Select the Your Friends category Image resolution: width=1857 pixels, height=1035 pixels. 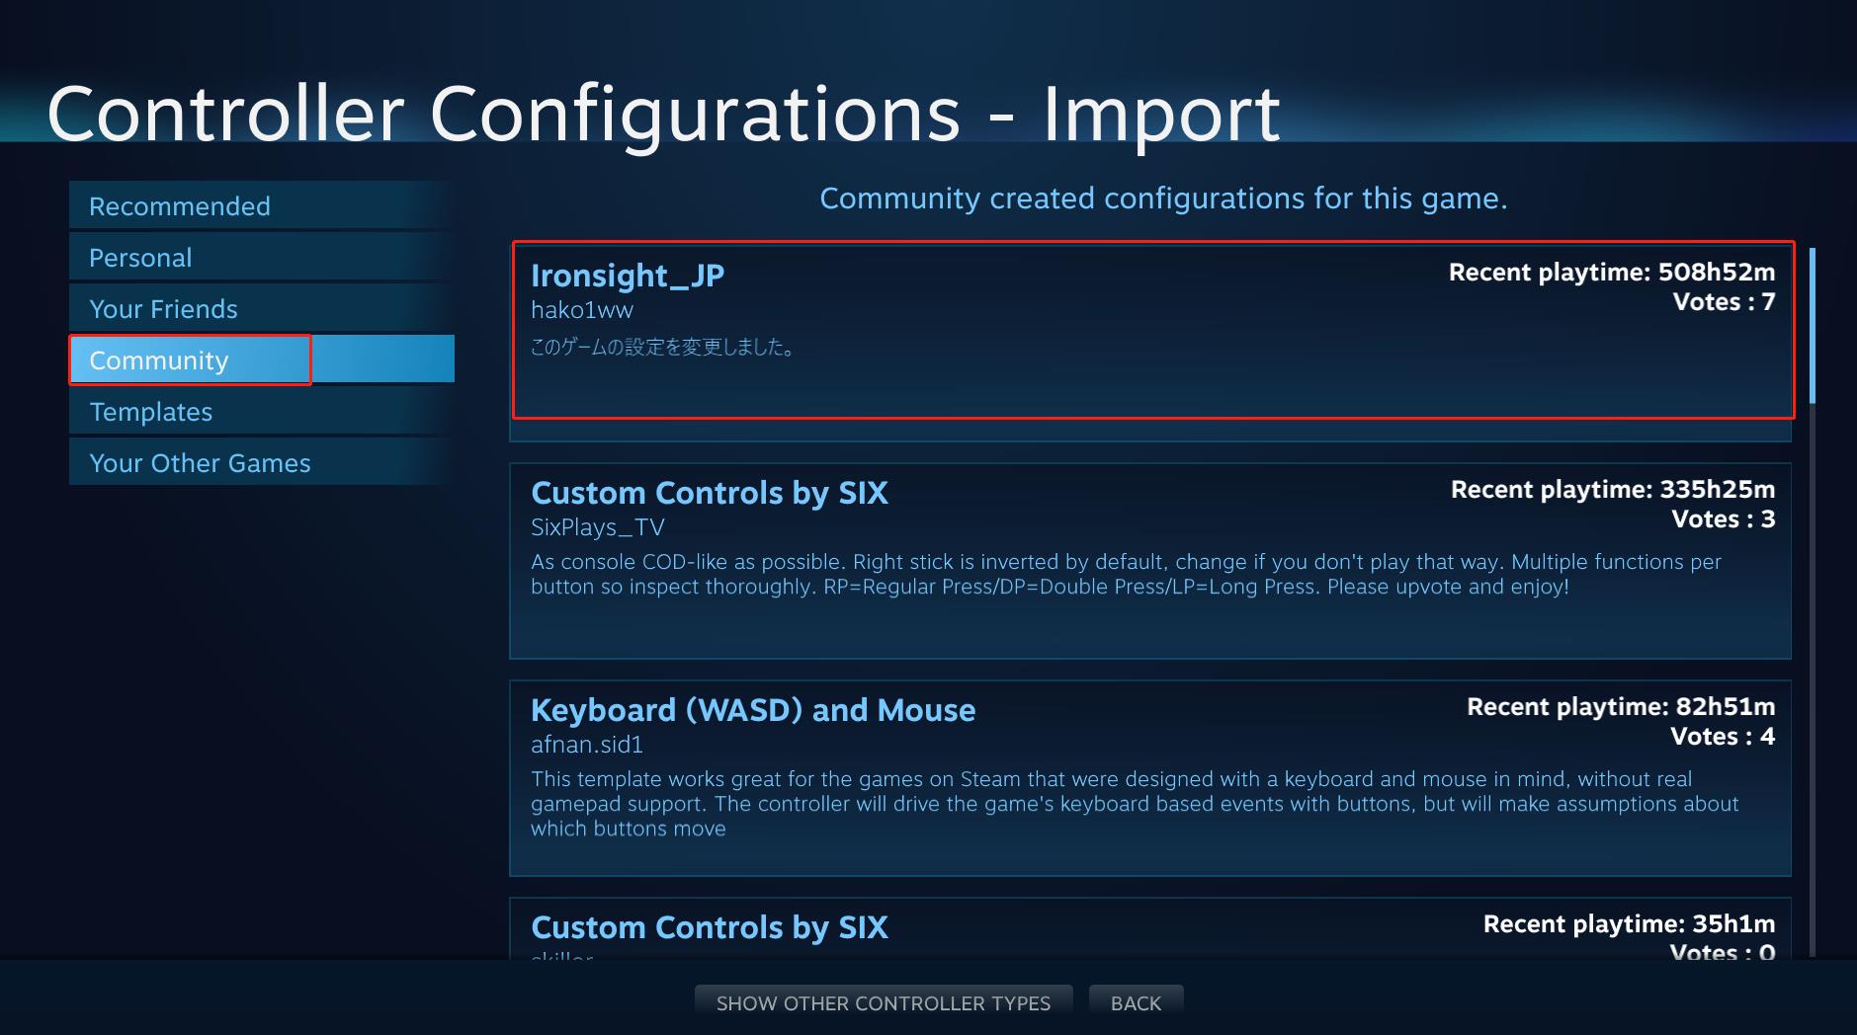coord(162,308)
